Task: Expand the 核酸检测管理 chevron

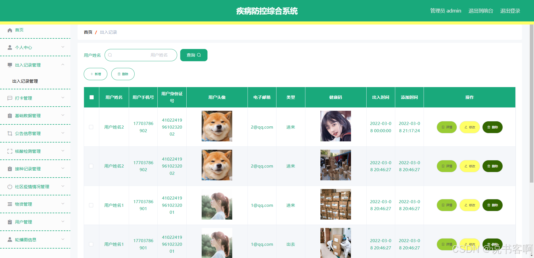Action: pos(63,151)
